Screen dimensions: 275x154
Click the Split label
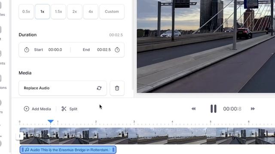(x=73, y=109)
